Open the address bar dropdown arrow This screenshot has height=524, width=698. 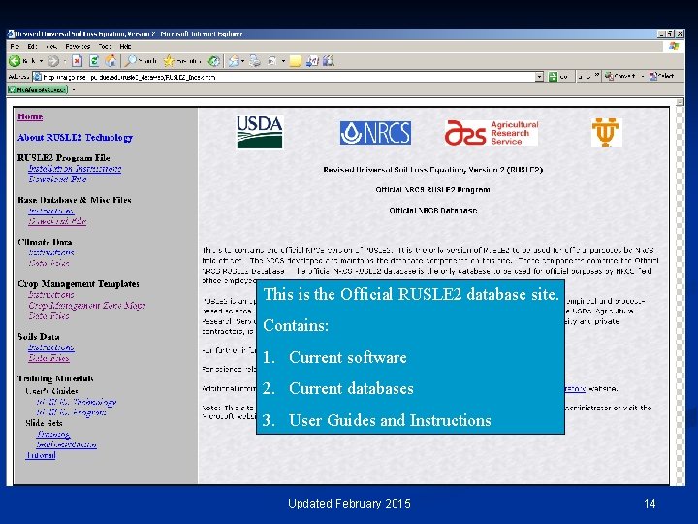[539, 77]
